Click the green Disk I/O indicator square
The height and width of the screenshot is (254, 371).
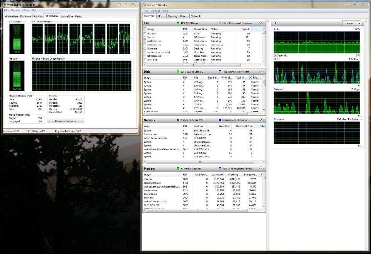pyautogui.click(x=178, y=72)
